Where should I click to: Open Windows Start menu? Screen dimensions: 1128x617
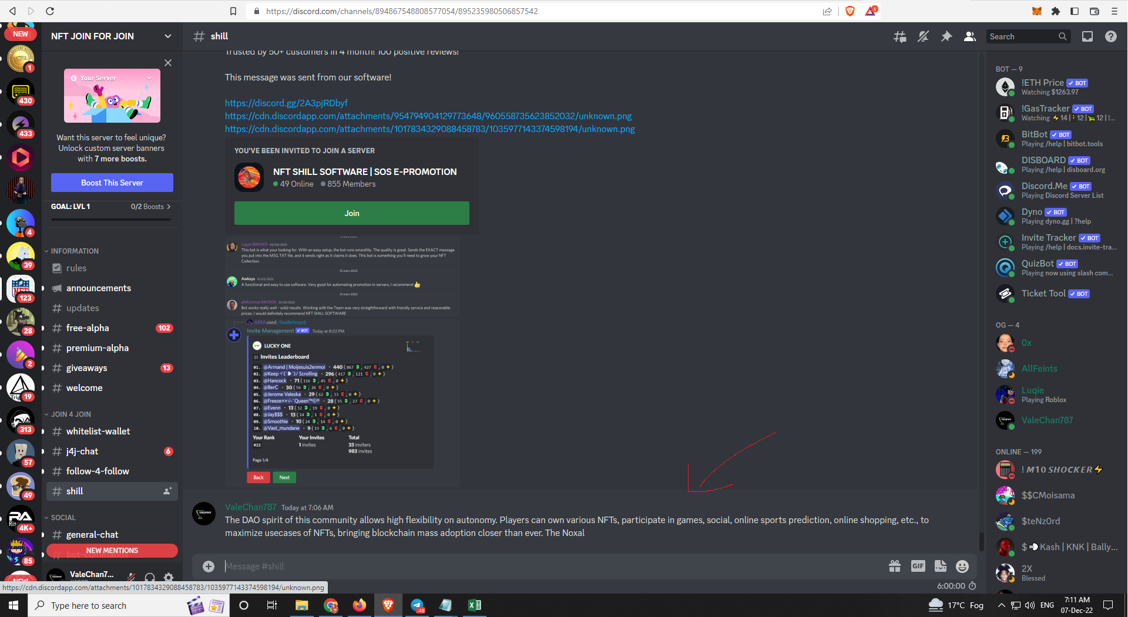pyautogui.click(x=14, y=605)
